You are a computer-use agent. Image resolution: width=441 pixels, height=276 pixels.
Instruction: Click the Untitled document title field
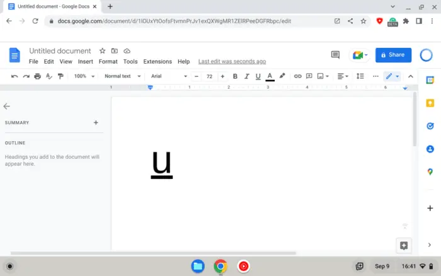pos(60,51)
